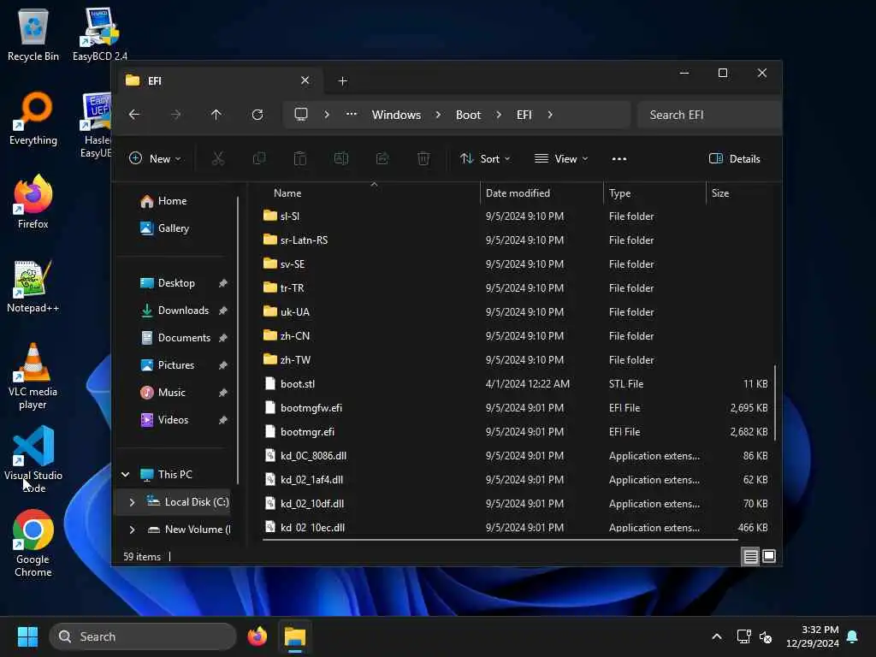The width and height of the screenshot is (876, 657).
Task: Launch Visual Studio Code desktop shortcut
Action: 33,459
